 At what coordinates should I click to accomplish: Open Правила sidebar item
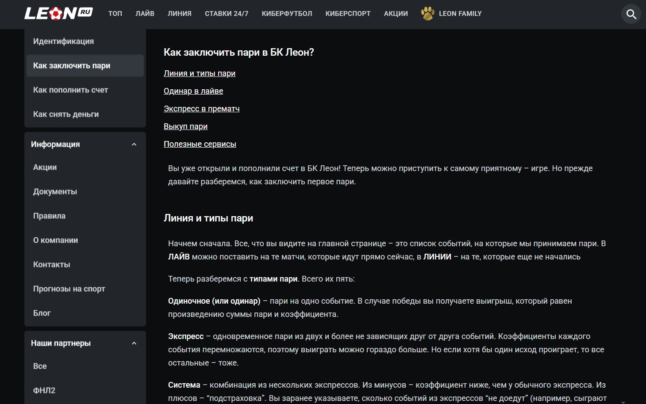85,216
